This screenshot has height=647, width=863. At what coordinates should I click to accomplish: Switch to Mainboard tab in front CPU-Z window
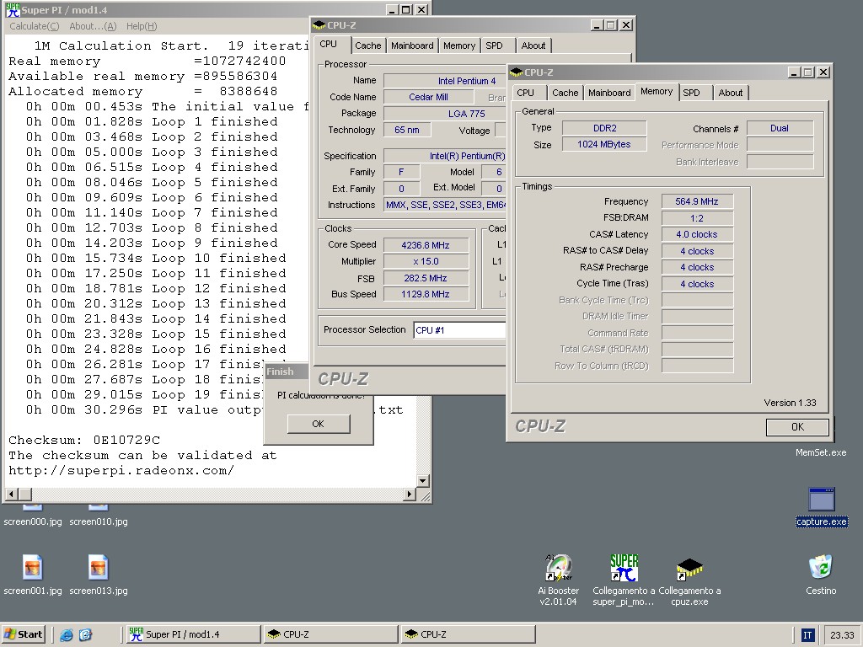609,93
